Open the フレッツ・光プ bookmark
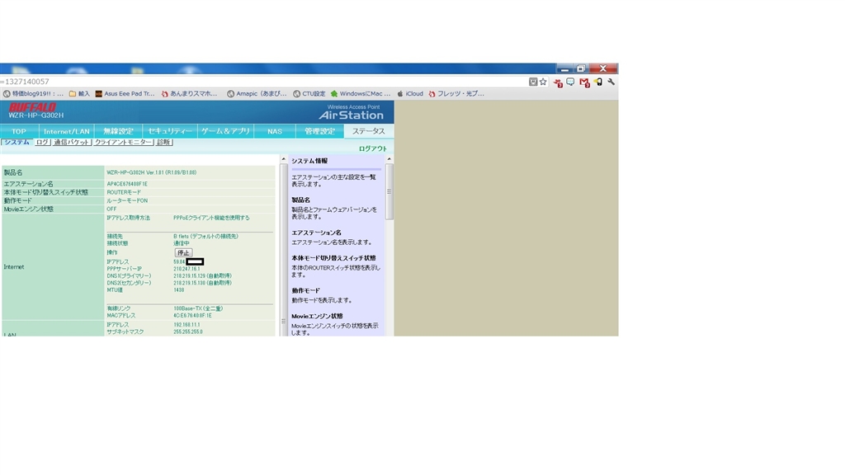 tap(456, 94)
